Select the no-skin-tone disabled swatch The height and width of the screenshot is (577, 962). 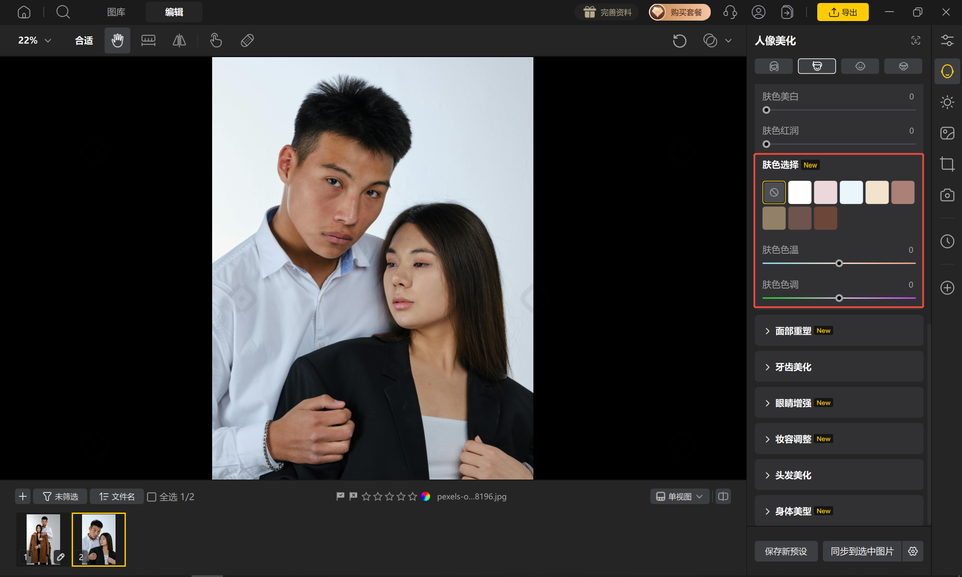pyautogui.click(x=774, y=192)
